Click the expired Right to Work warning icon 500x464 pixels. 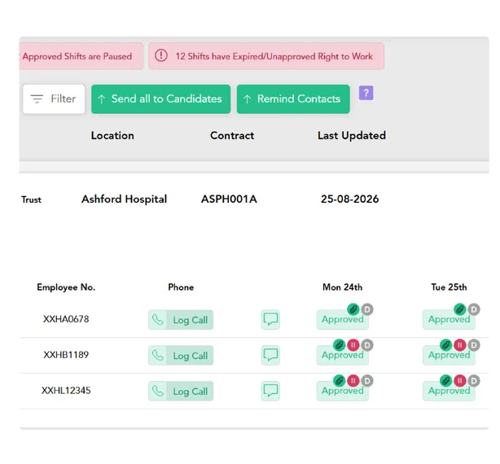[161, 56]
